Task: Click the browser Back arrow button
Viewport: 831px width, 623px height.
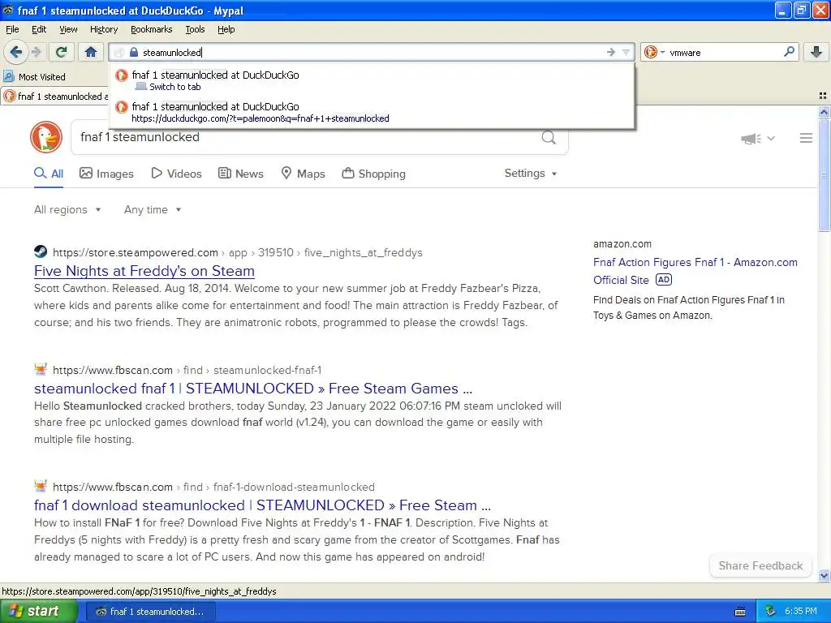Action: pyautogui.click(x=15, y=52)
